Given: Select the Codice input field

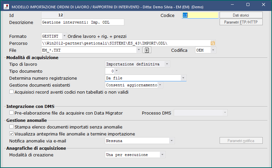Looking at the screenshot, I should (200, 15).
